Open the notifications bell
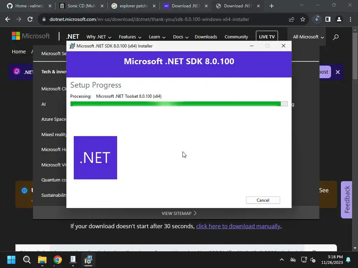 pyautogui.click(x=349, y=260)
